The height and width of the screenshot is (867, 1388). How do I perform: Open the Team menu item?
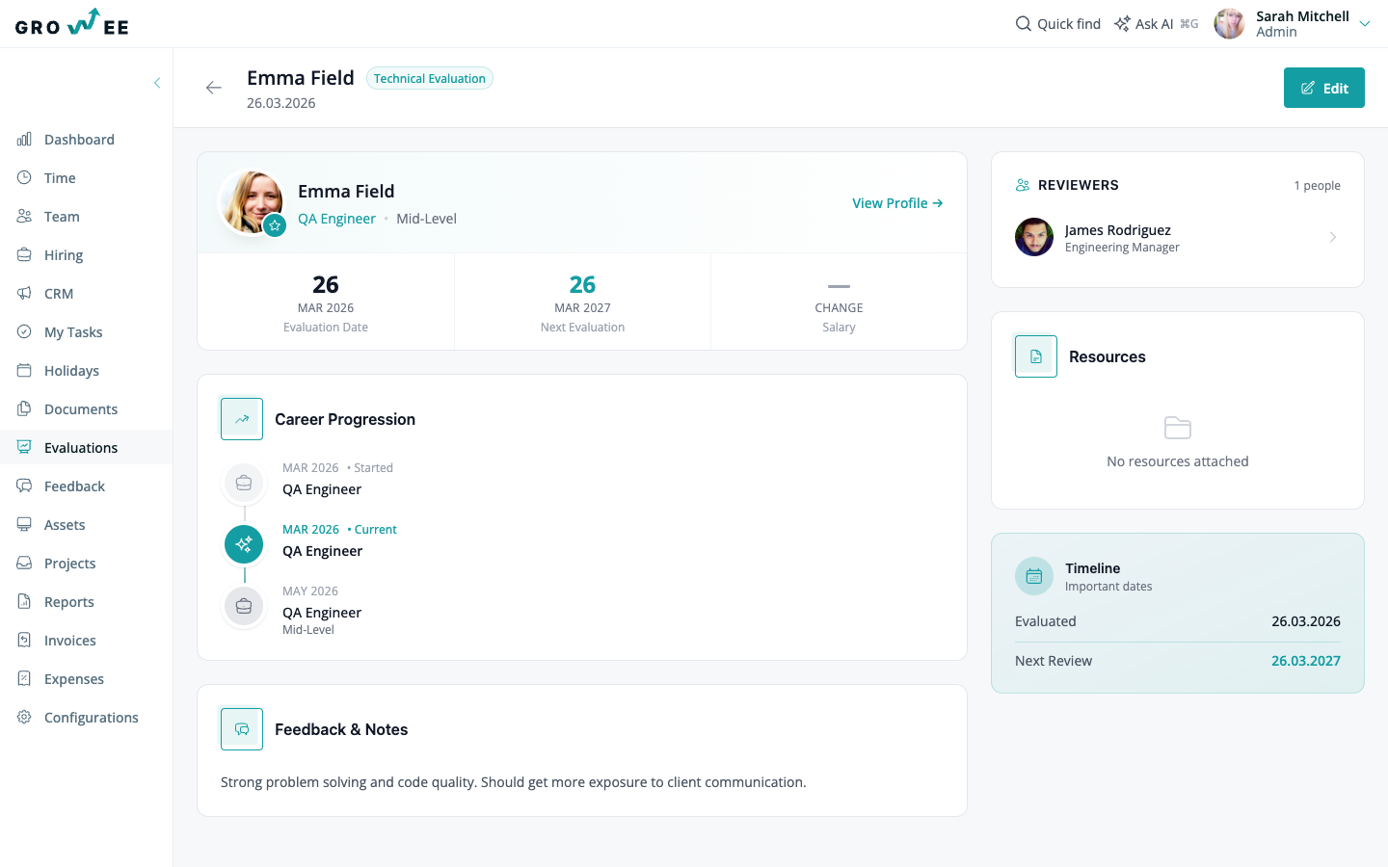tap(87, 217)
